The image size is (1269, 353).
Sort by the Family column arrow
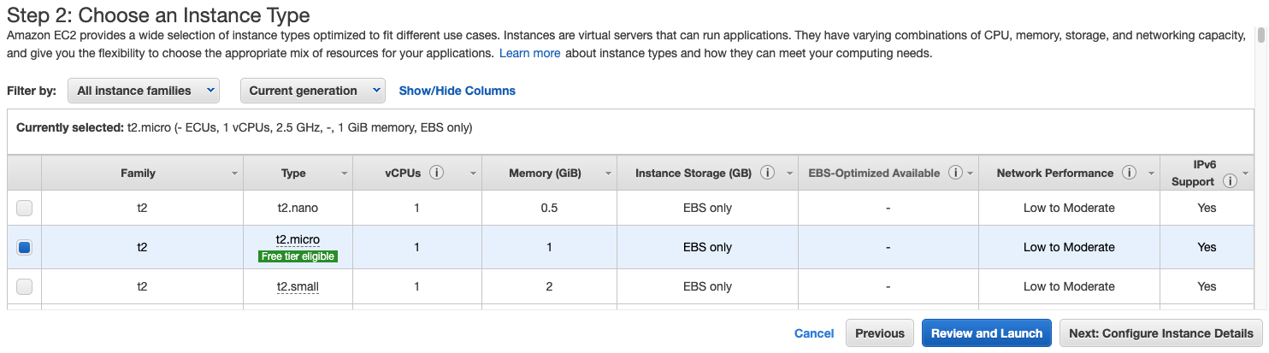pyautogui.click(x=234, y=174)
